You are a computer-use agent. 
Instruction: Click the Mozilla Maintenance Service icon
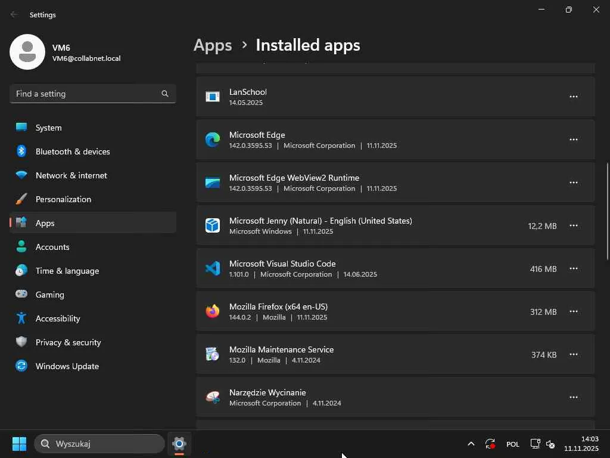213,354
